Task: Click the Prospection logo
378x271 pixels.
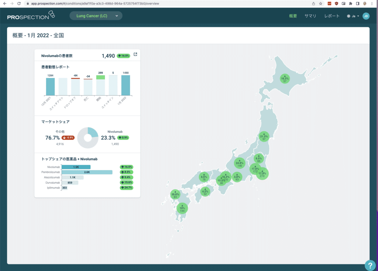Action: click(x=31, y=15)
